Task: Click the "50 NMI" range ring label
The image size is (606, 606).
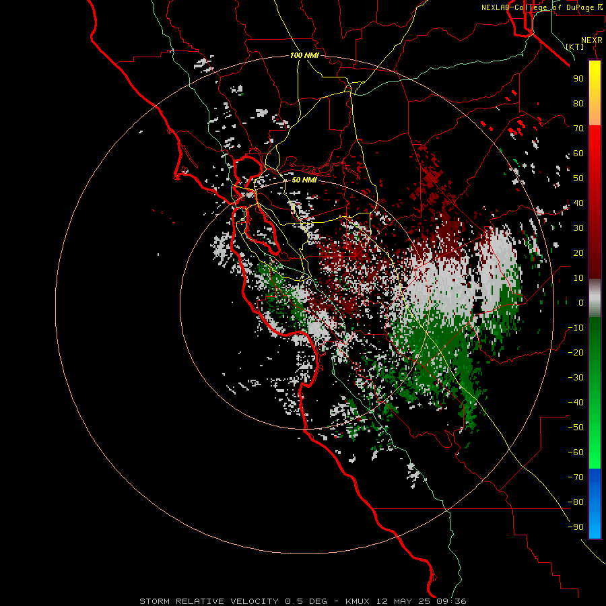Action: (x=304, y=180)
